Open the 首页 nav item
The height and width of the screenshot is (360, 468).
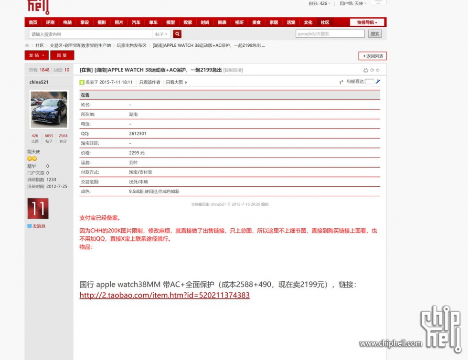pos(33,22)
